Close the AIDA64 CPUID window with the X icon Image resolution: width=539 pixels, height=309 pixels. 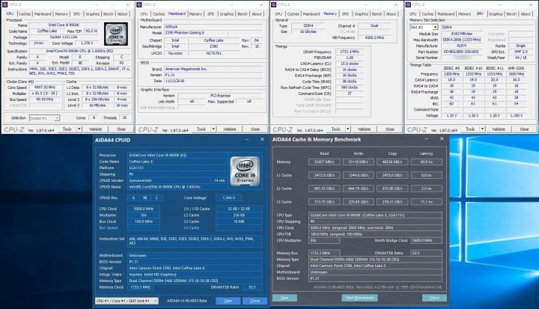tap(262, 139)
